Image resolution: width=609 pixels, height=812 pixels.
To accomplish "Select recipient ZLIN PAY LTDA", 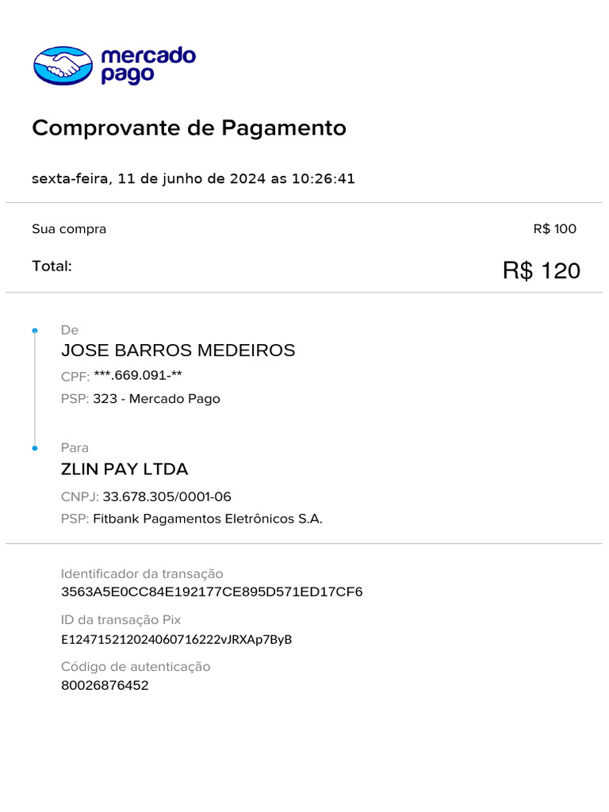I will point(124,469).
